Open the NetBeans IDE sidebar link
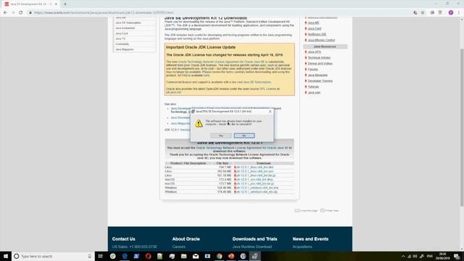The image size is (464, 261). coord(317,34)
